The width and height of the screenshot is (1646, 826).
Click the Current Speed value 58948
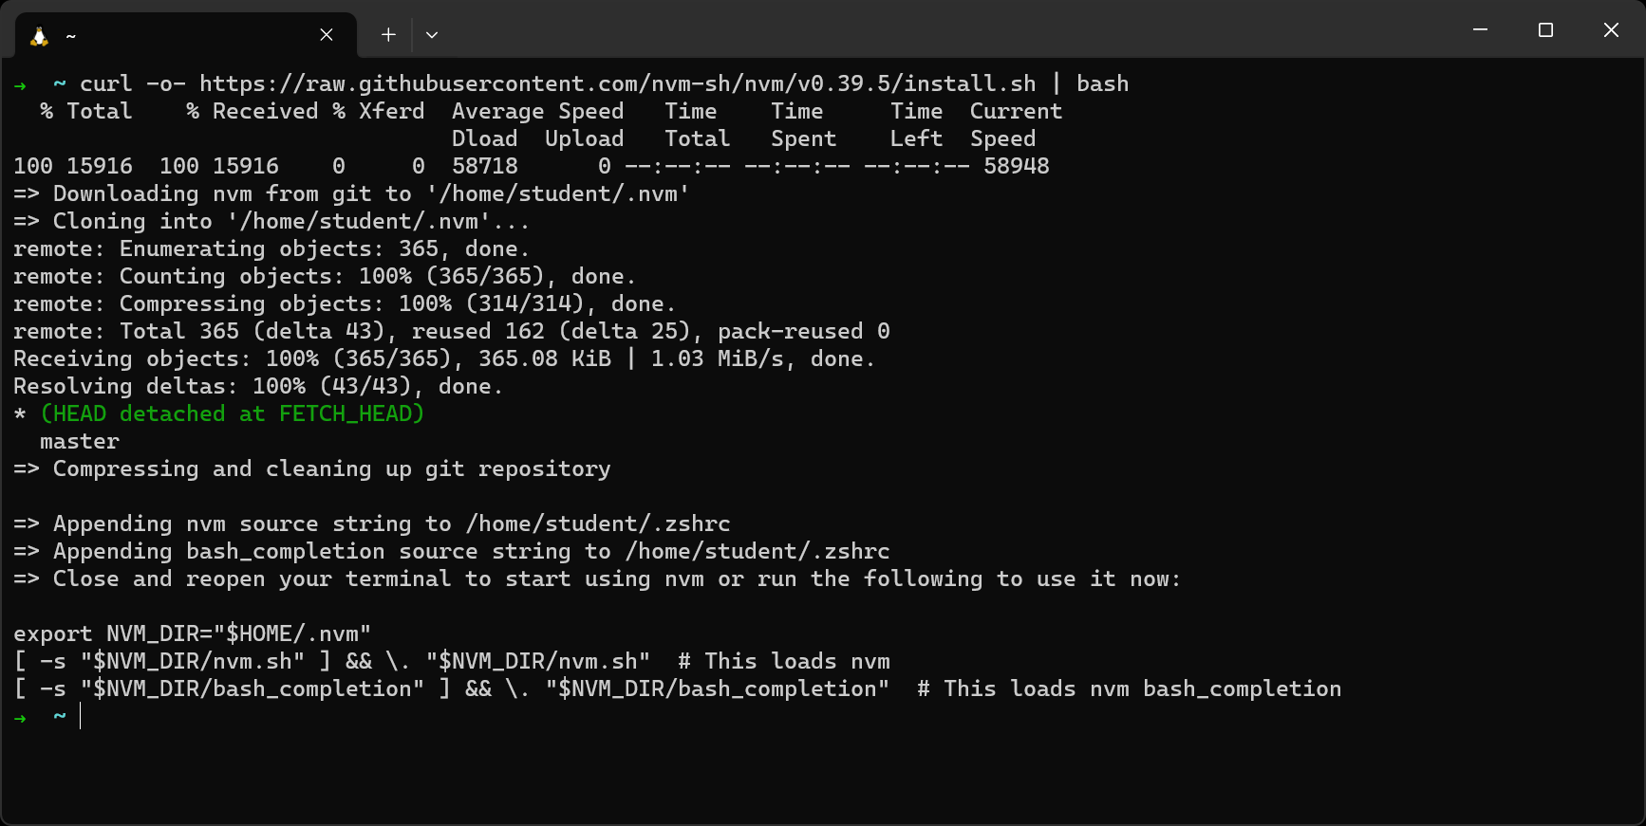click(x=1016, y=167)
